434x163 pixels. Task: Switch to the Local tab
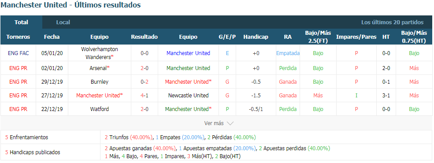(63, 22)
